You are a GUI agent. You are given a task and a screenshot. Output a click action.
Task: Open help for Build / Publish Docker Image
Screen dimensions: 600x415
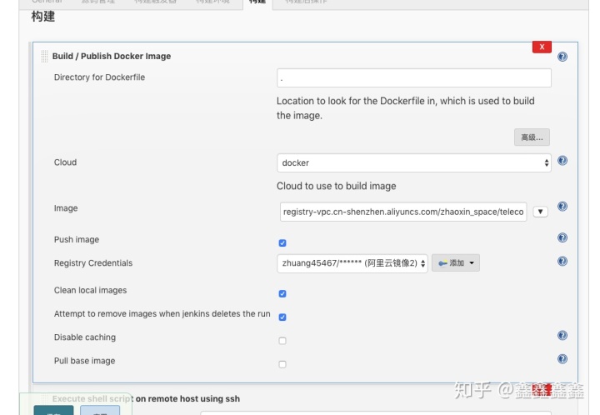pos(562,57)
